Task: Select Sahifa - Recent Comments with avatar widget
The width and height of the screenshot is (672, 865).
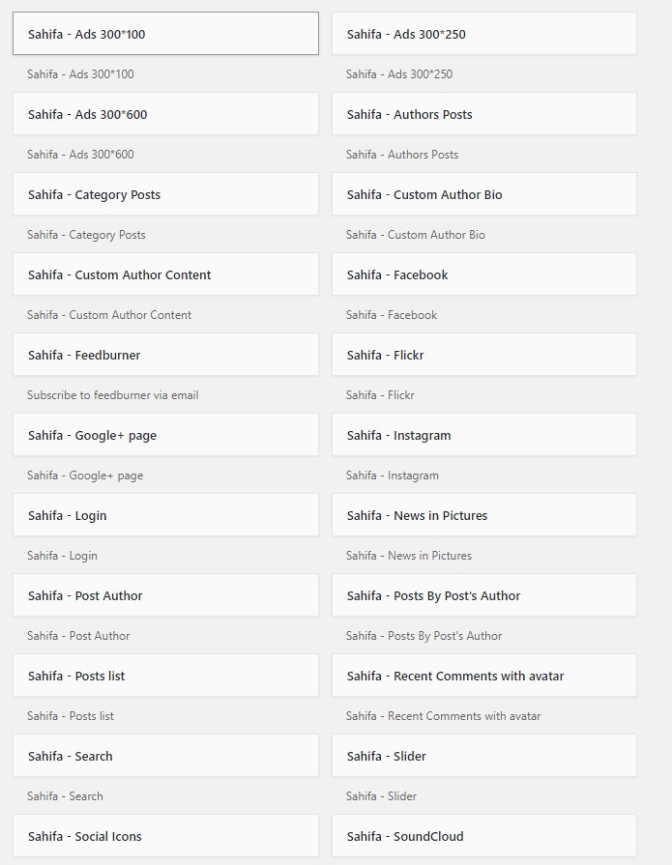Action: (483, 676)
